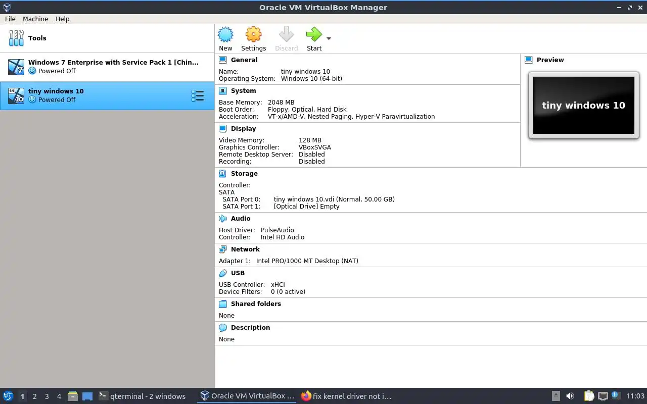Image resolution: width=647 pixels, height=404 pixels.
Task: Click the show desktop taskbar icon
Action: 87,396
